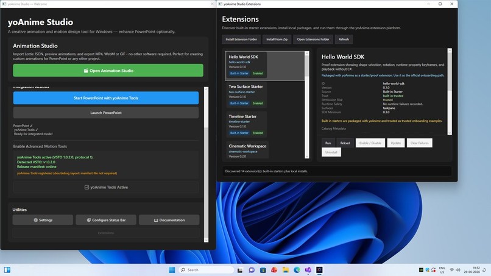This screenshot has height=276, width=491.
Task: Open Microsoft Store from taskbar
Action: pos(263,270)
